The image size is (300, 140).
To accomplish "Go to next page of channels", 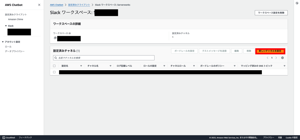I will click(276, 58).
